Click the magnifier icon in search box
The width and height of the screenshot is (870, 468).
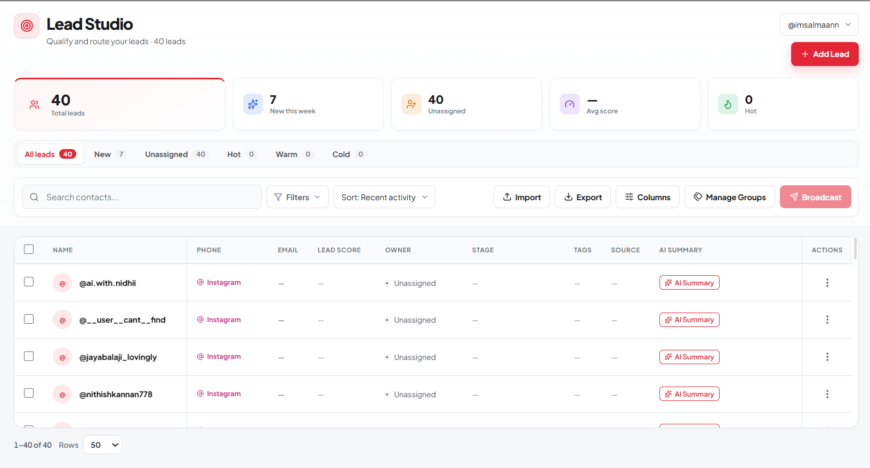34,197
